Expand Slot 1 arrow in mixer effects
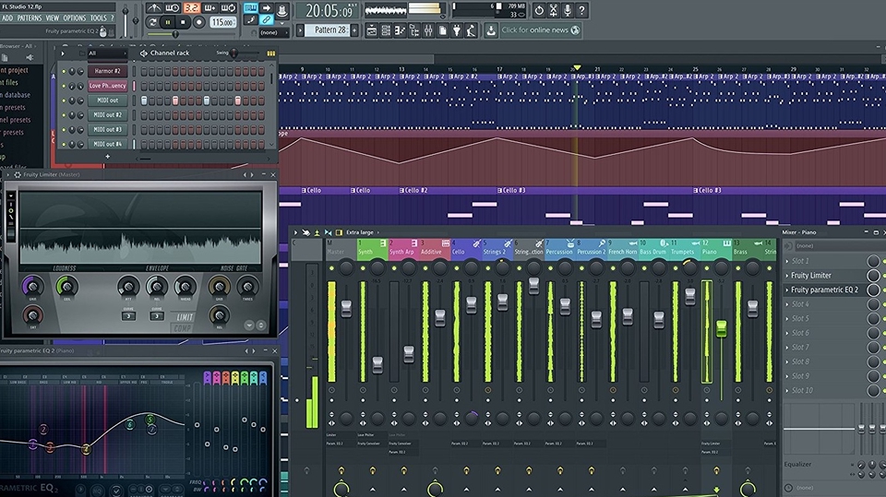Screen dimensions: 886x497 [x=787, y=262]
